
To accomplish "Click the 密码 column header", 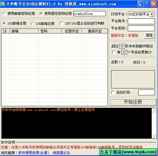I will click(x=50, y=31).
